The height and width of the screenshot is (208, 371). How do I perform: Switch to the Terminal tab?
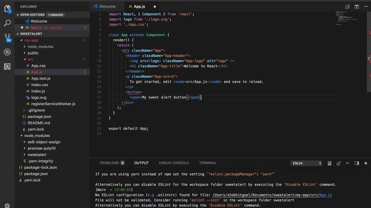pos(208,163)
